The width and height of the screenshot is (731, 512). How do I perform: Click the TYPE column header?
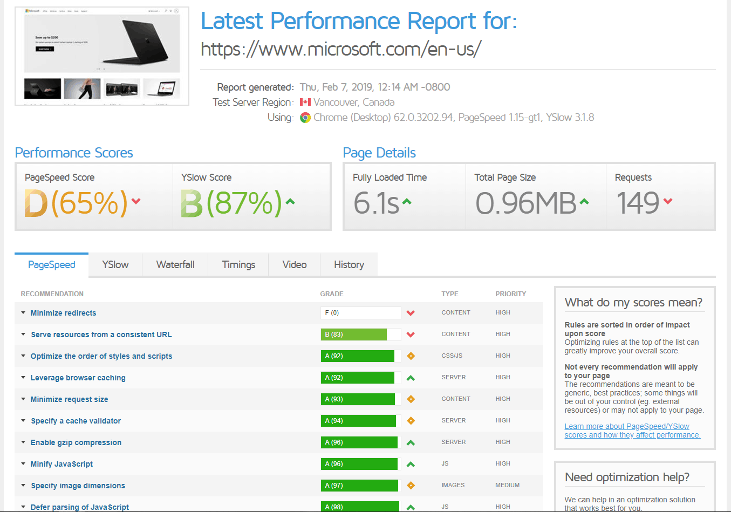coord(450,294)
